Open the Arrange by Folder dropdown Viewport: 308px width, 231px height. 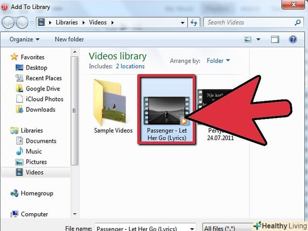point(218,60)
